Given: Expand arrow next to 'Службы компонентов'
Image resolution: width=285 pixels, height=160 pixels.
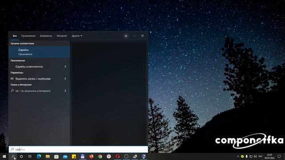Looking at the screenshot, I should tap(65, 67).
